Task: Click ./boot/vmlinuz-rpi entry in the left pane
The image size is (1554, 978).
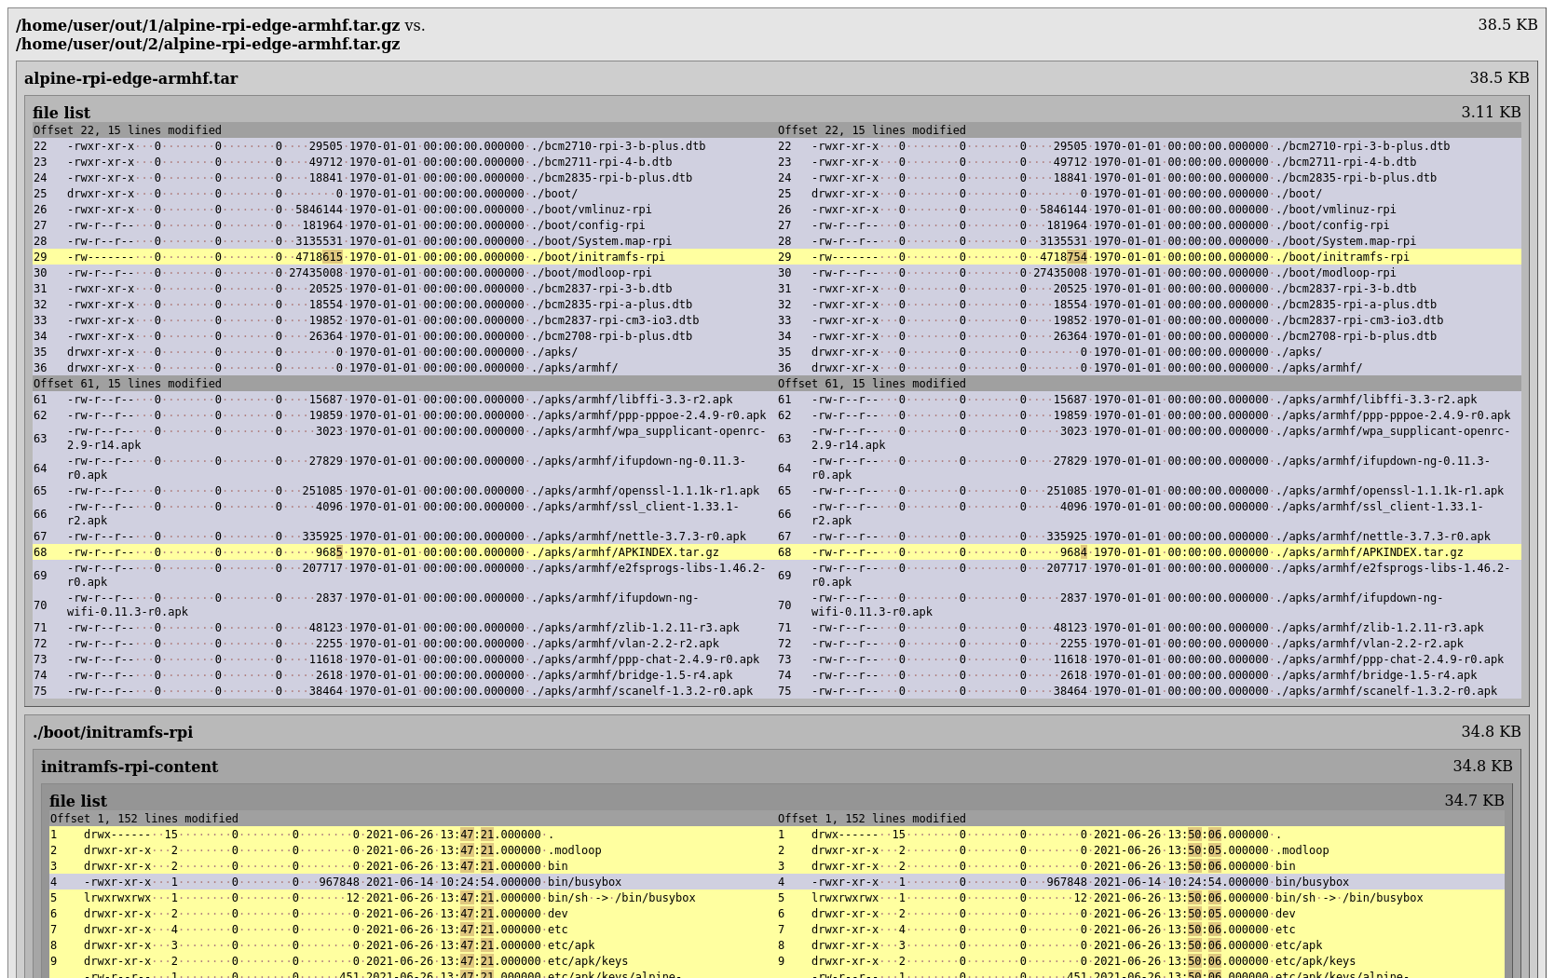Action: coord(592,210)
